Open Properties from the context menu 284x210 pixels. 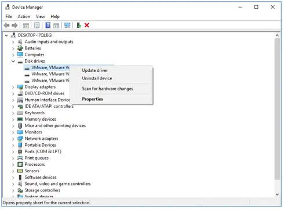pos(92,99)
